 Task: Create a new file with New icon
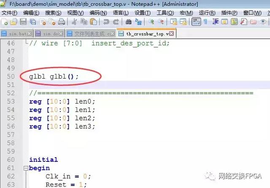(4, 22)
